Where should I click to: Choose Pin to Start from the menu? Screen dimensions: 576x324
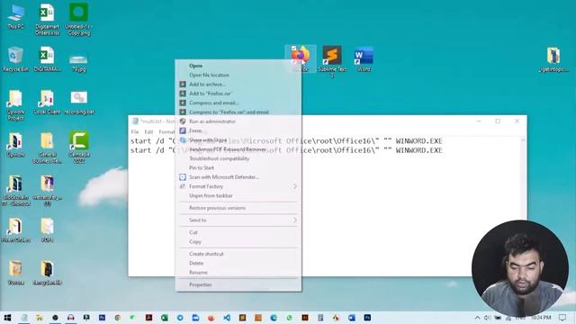202,168
